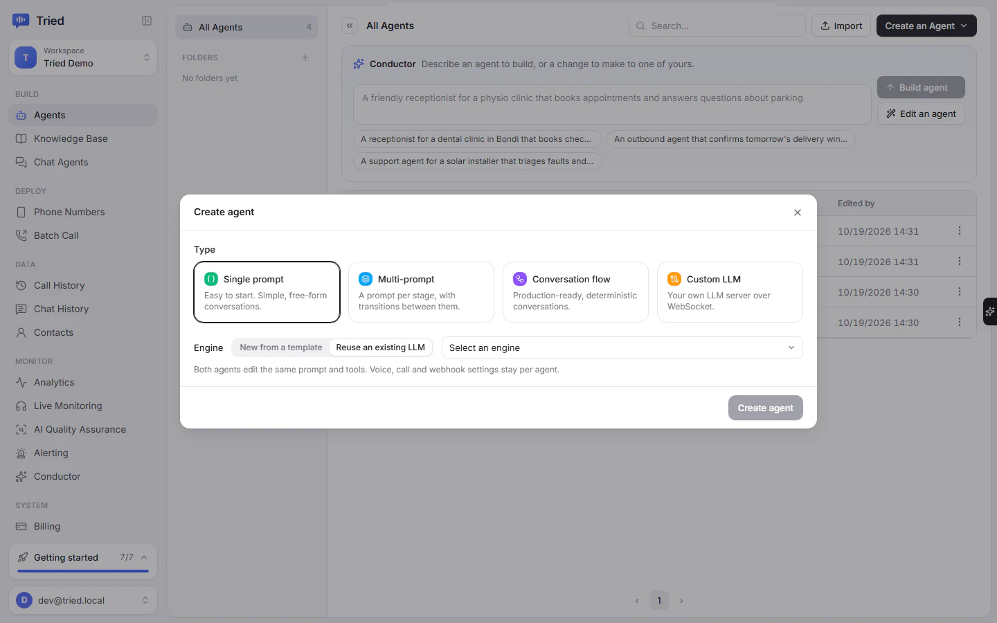
Task: Select Custom LLM agent type
Action: [730, 292]
